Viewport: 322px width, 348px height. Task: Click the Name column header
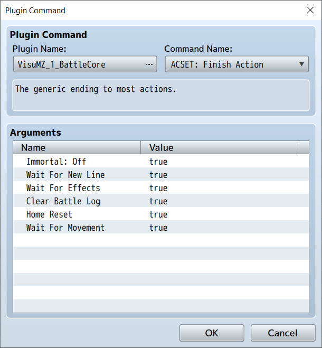tap(77, 147)
